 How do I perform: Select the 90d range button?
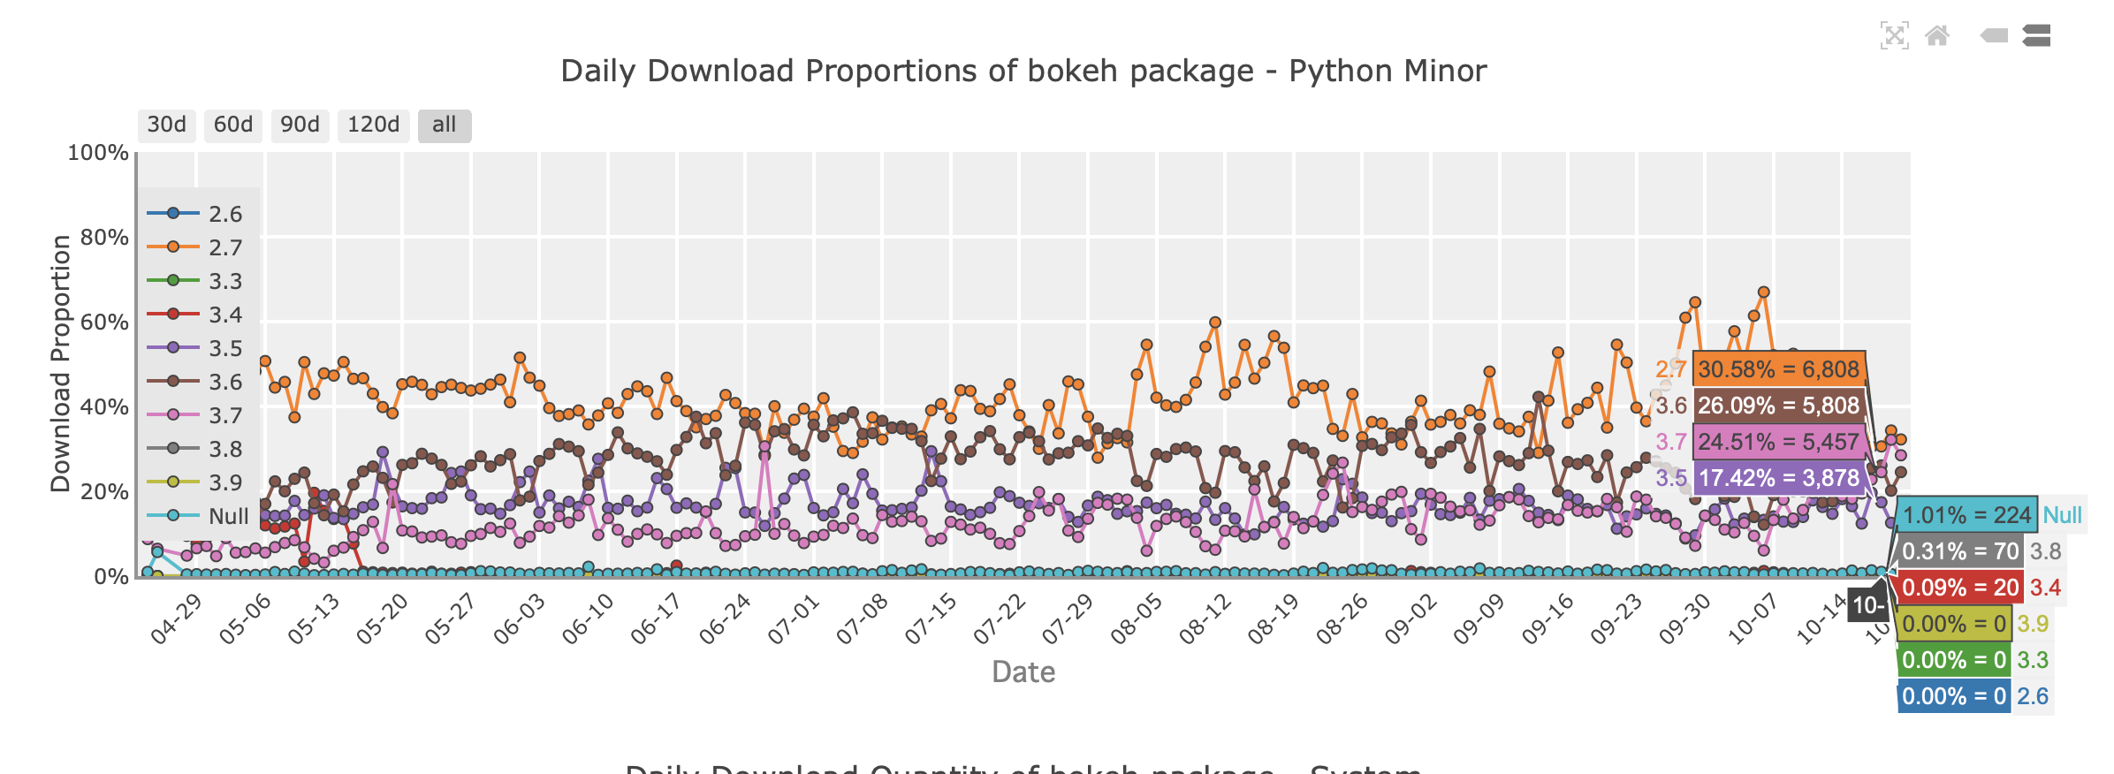coord(299,125)
